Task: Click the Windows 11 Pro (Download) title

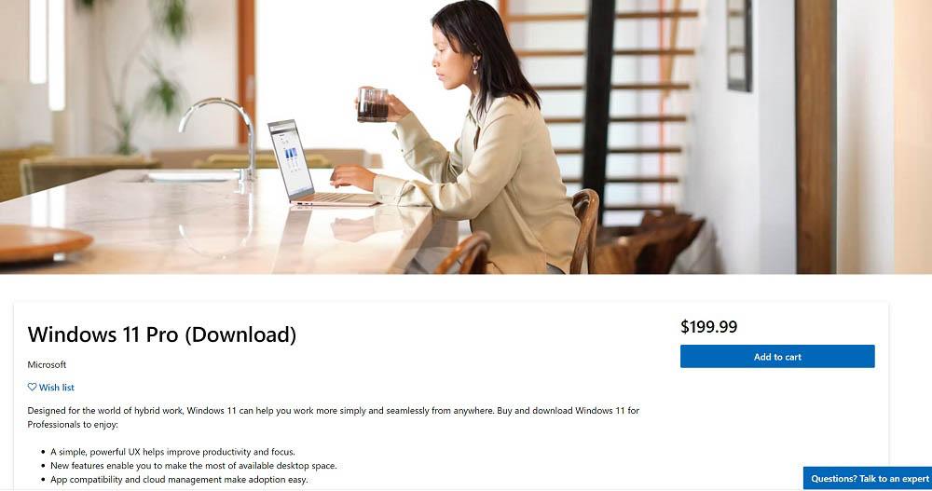Action: coord(161,334)
